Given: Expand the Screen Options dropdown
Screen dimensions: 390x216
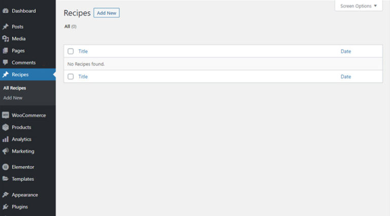Looking at the screenshot, I should [359, 6].
